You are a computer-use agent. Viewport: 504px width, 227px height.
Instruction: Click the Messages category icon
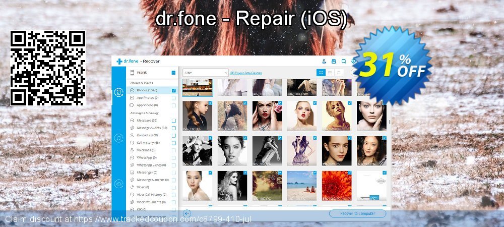click(132, 120)
